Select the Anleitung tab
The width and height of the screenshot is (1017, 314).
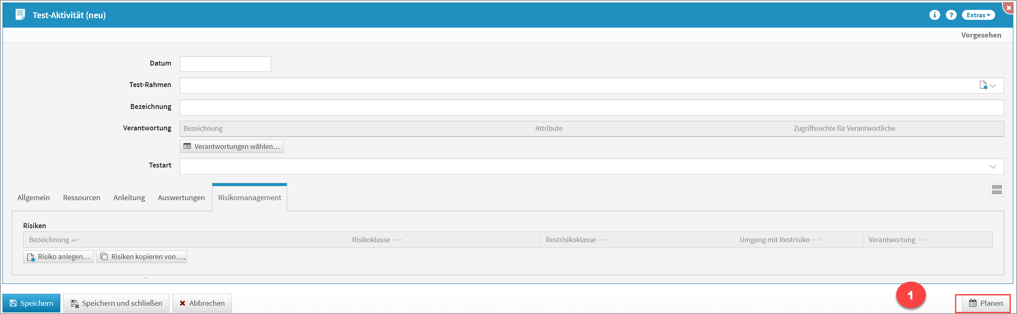point(129,198)
